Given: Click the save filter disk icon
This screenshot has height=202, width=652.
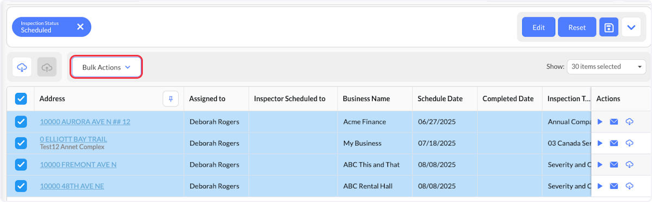Looking at the screenshot, I should click(x=609, y=27).
